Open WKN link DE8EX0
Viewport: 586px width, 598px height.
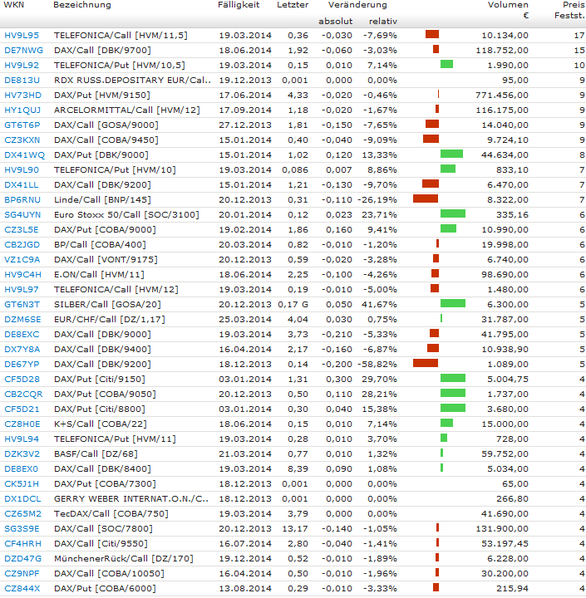pyautogui.click(x=22, y=468)
